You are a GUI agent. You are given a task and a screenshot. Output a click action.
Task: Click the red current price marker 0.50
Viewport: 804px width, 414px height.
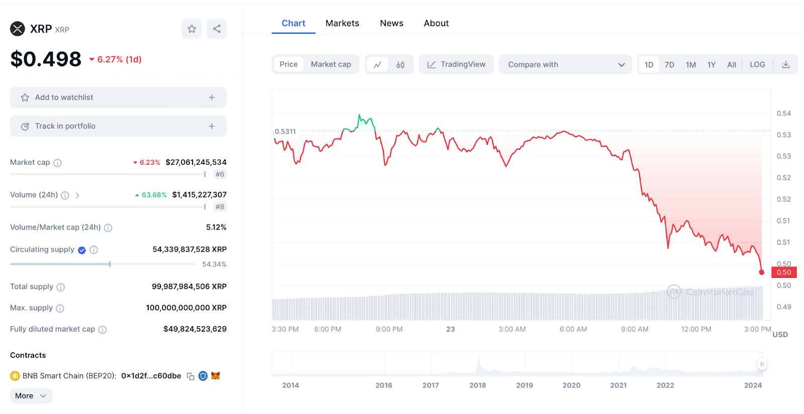pyautogui.click(x=784, y=272)
